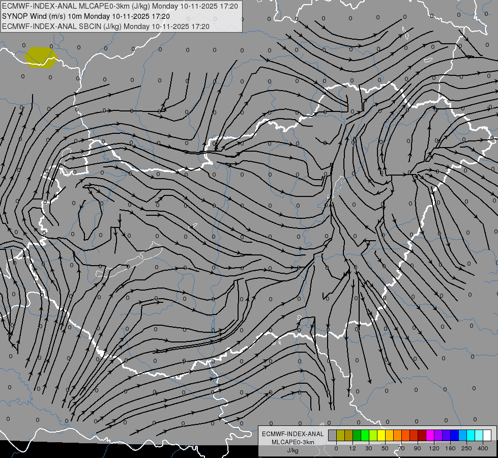Pick the dark red legend swatch

tap(422, 436)
